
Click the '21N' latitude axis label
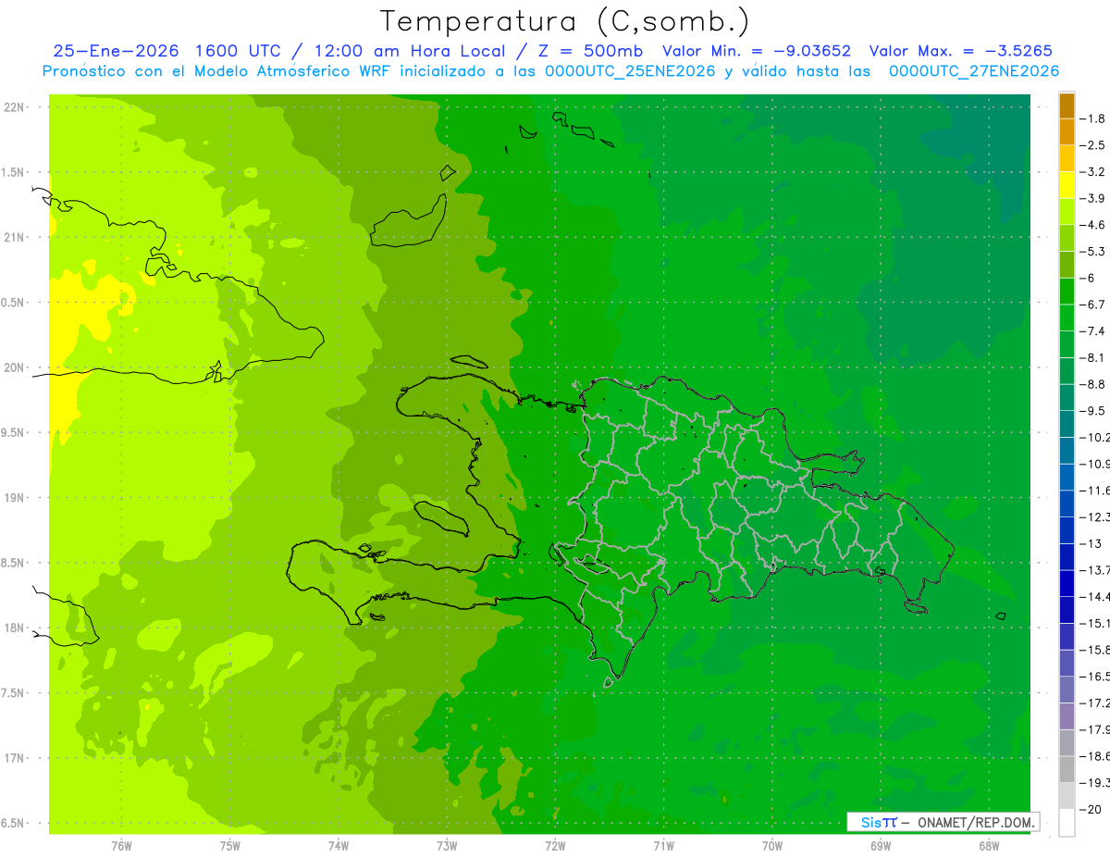coord(14,237)
